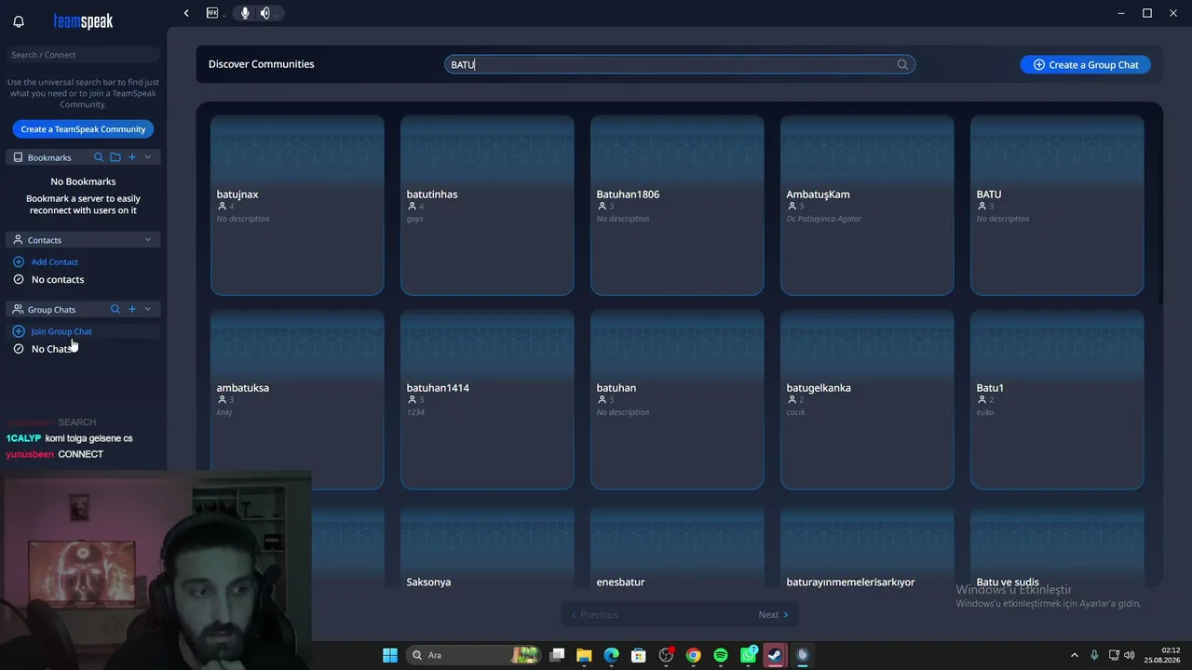Open Task View on the taskbar
The image size is (1192, 670).
point(557,655)
